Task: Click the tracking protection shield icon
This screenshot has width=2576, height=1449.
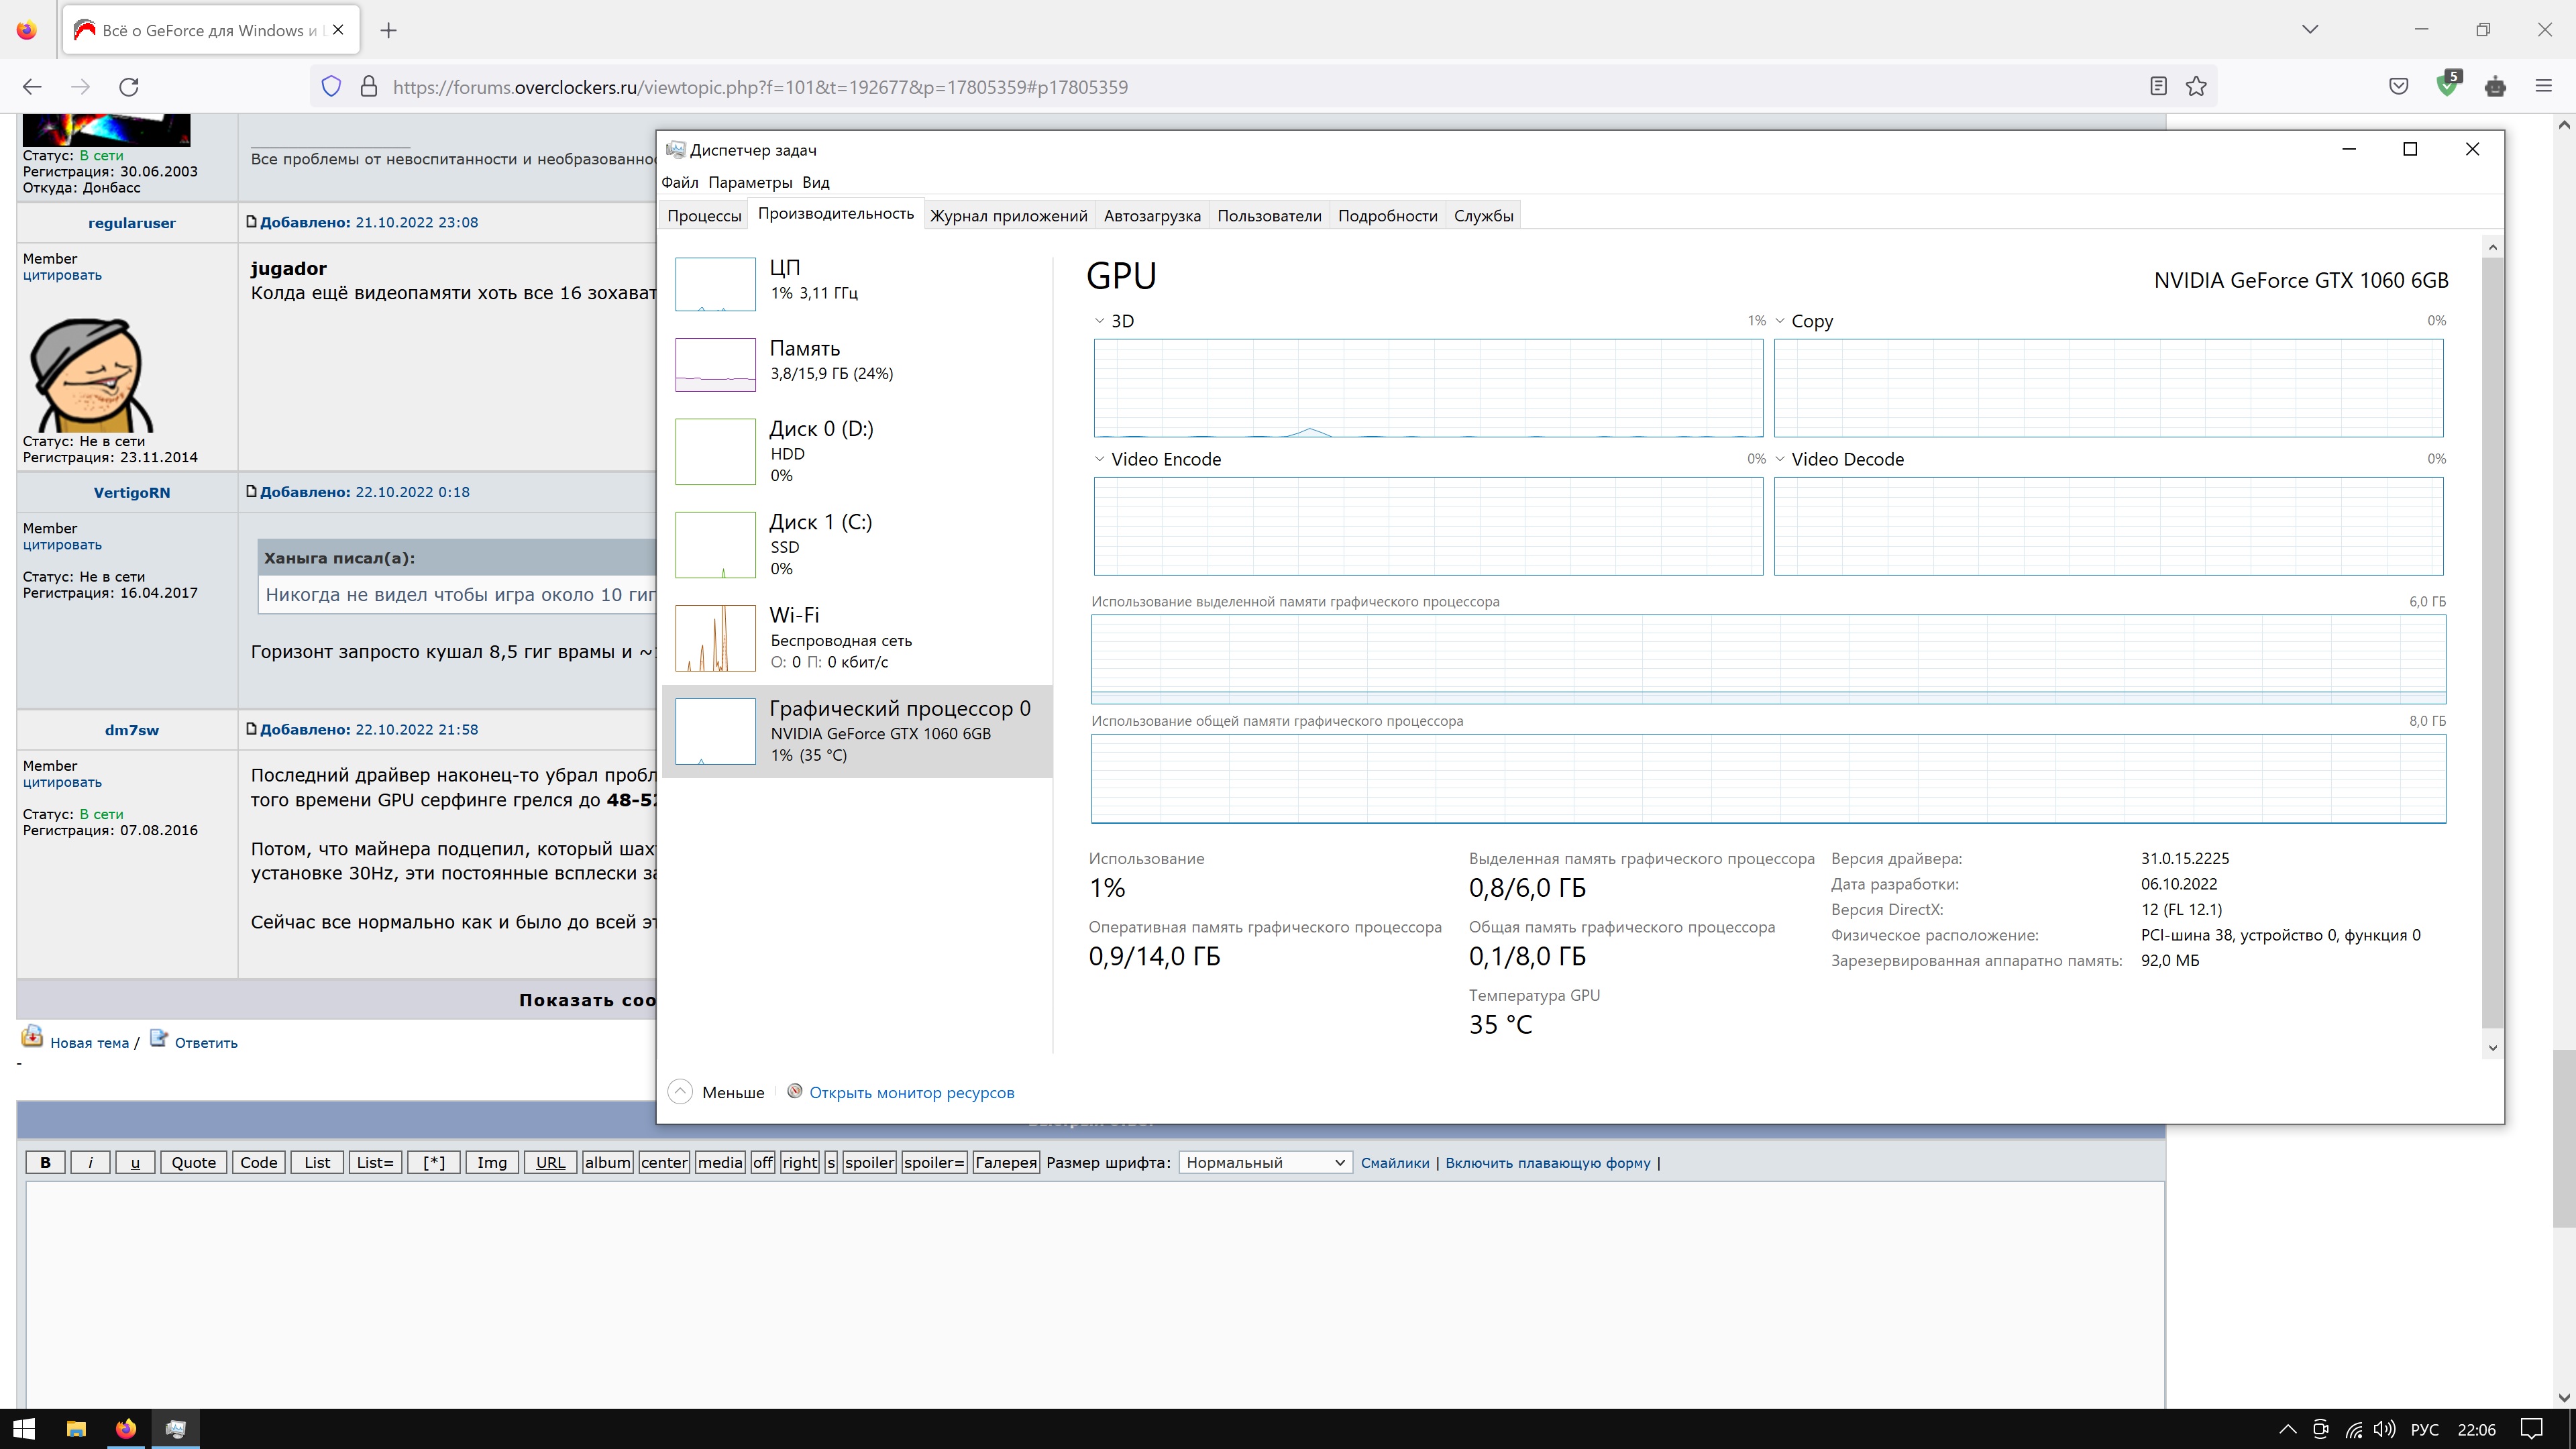Action: 332,87
